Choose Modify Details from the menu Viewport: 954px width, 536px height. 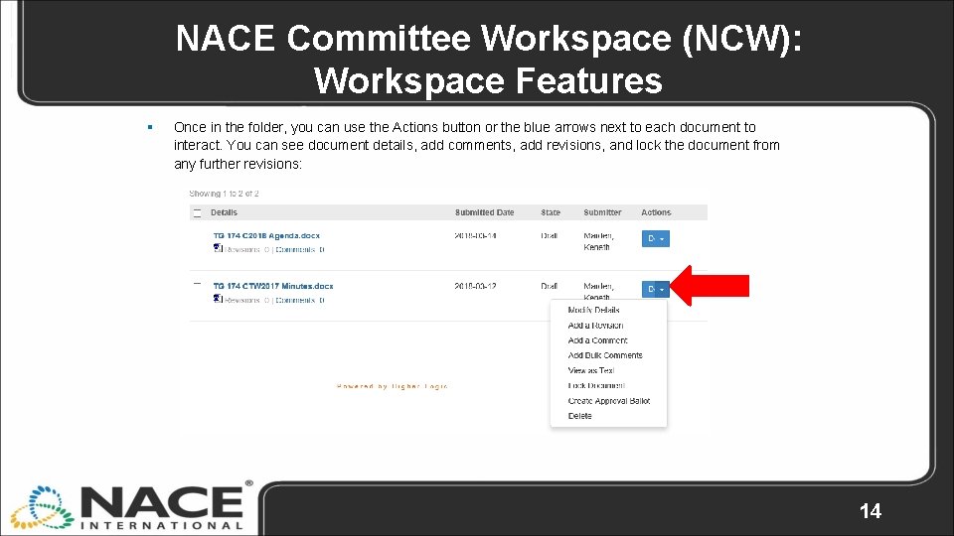pyautogui.click(x=594, y=310)
